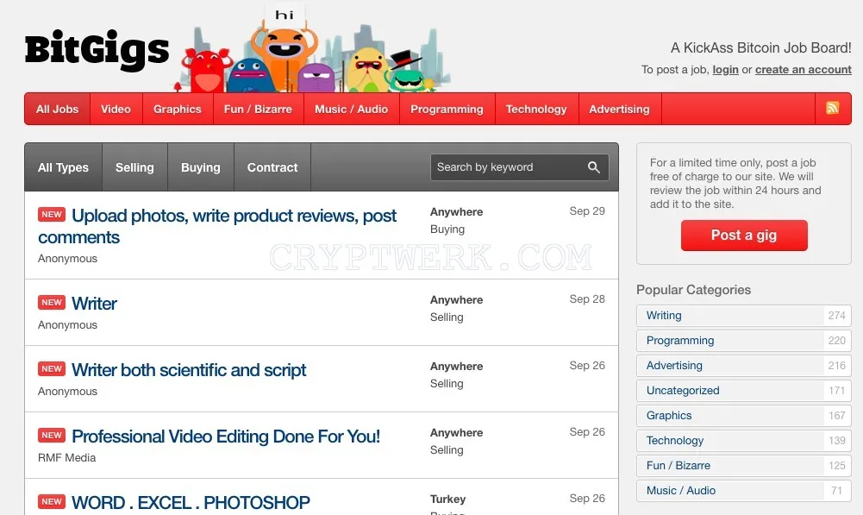
Task: Click the Sep 29 listing date
Action: (x=587, y=211)
